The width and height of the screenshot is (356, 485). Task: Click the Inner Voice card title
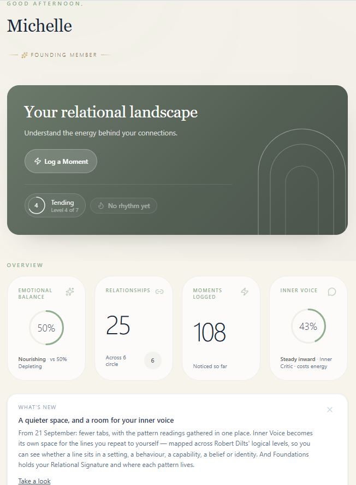pyautogui.click(x=299, y=291)
